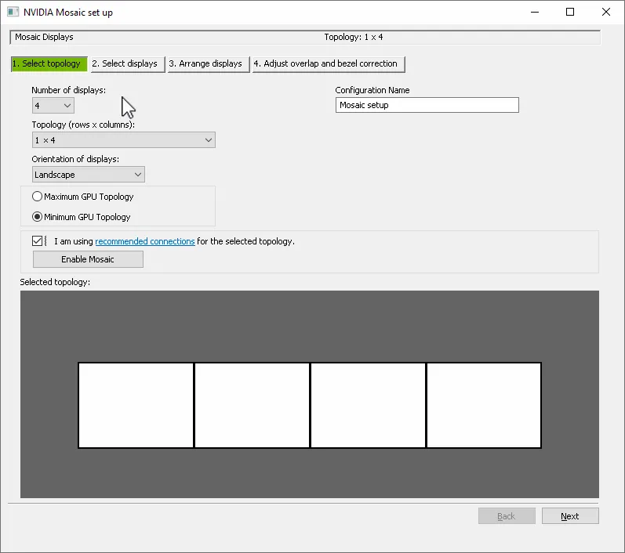Click the Next button
The width and height of the screenshot is (625, 553).
point(570,516)
